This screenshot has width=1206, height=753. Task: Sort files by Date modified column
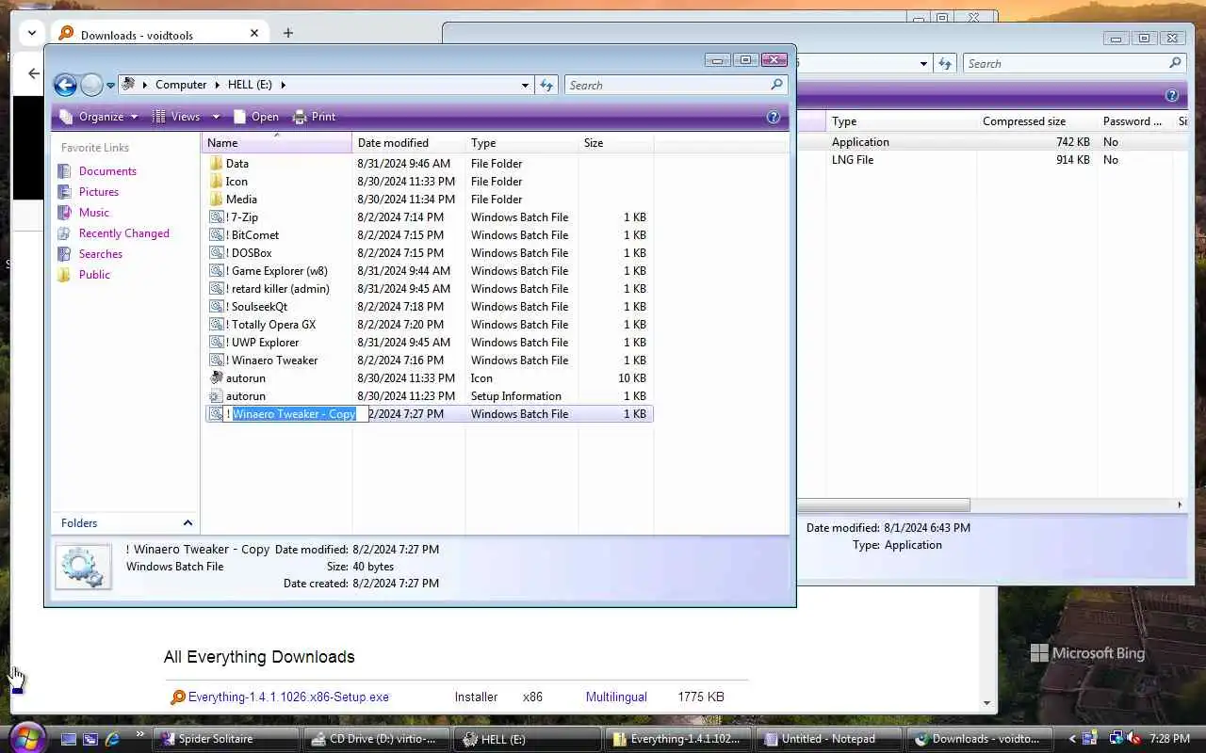click(x=409, y=143)
